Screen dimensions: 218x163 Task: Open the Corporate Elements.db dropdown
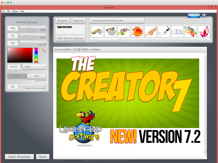click(x=117, y=21)
